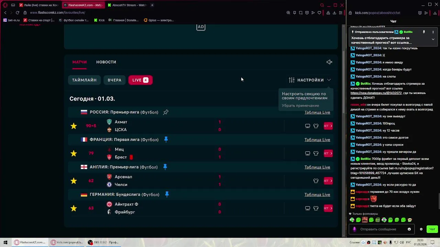Switch to the Новости tab
440x247 pixels.
[x=106, y=62]
